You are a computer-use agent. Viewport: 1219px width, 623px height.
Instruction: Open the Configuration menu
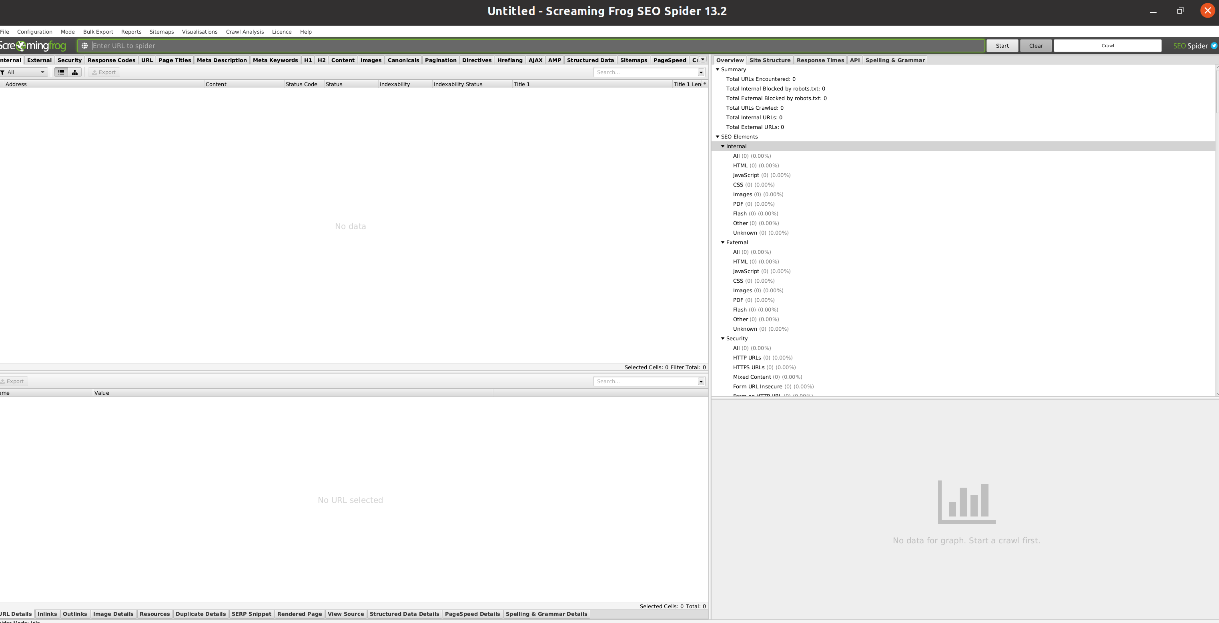point(34,32)
